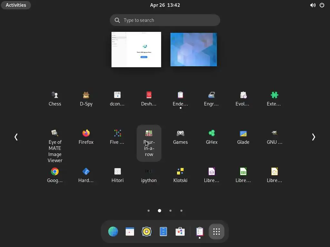Open the D-Spy application
Screen dimensions: 330x247
point(86,99)
